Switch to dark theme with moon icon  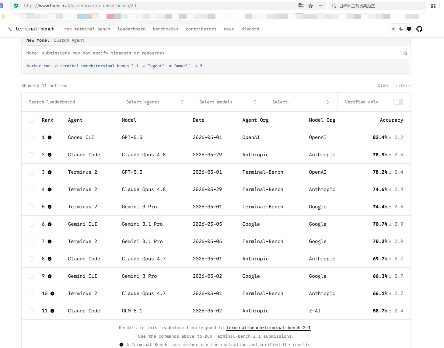coord(401,29)
